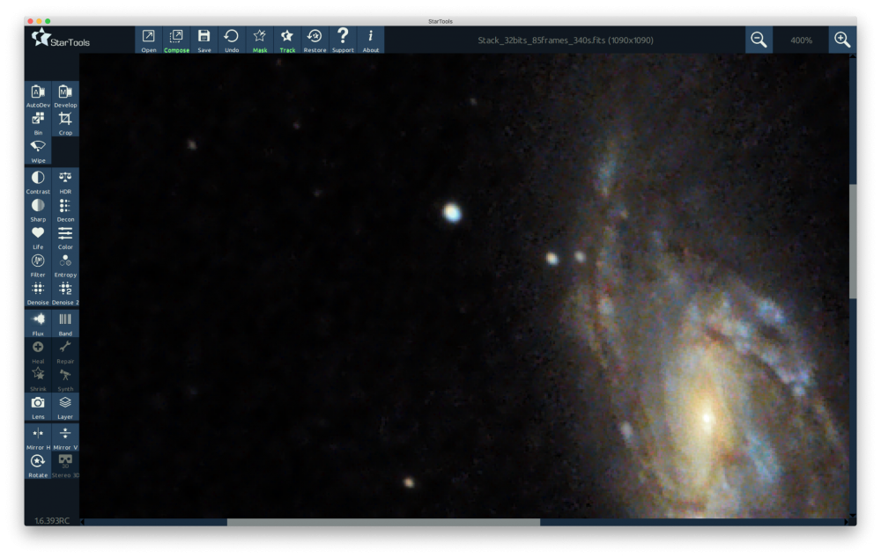Open the HDR module
This screenshot has width=881, height=558.
click(65, 182)
